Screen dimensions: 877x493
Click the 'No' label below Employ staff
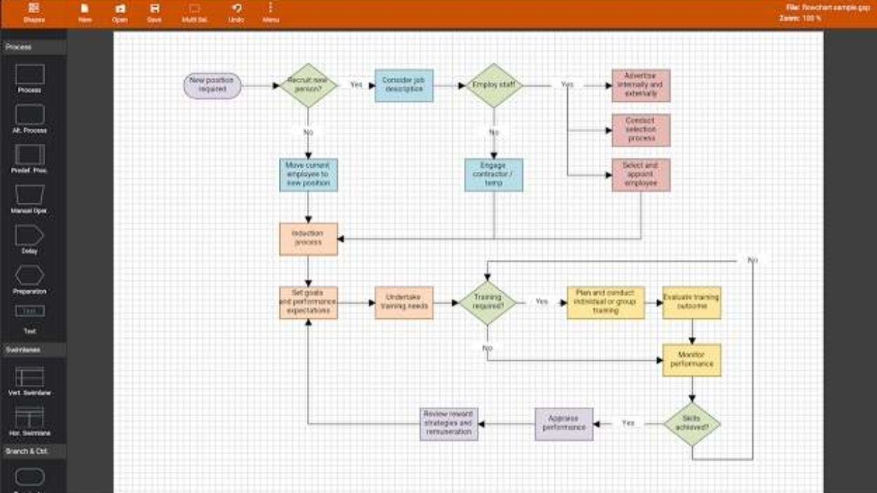click(x=494, y=132)
